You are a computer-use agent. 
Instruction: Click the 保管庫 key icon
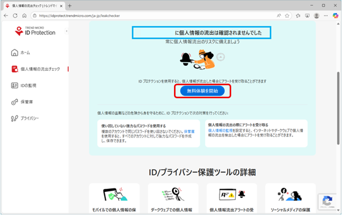click(x=14, y=102)
